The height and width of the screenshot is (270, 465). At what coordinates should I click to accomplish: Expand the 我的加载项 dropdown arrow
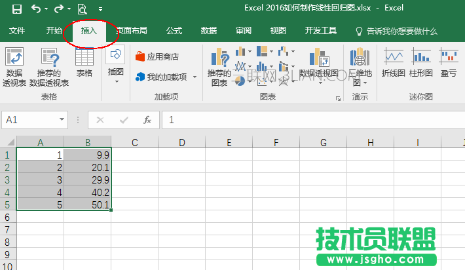tap(195, 77)
